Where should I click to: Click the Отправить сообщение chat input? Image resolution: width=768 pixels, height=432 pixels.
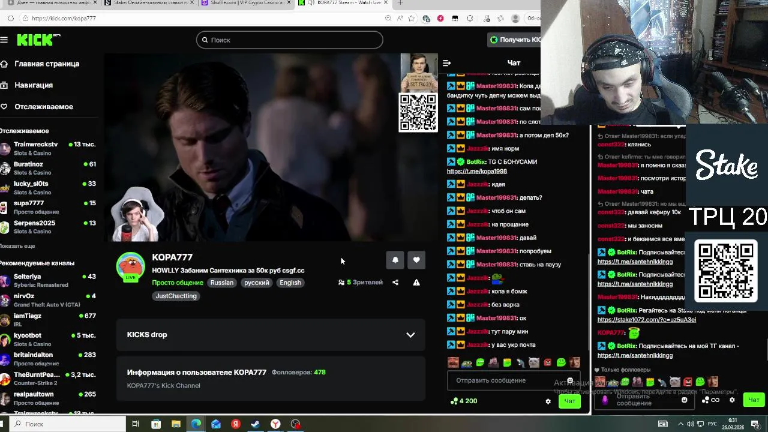pyautogui.click(x=513, y=380)
